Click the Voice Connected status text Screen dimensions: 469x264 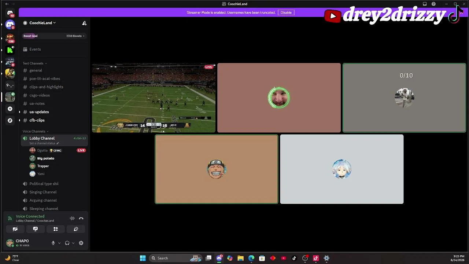[30, 216]
